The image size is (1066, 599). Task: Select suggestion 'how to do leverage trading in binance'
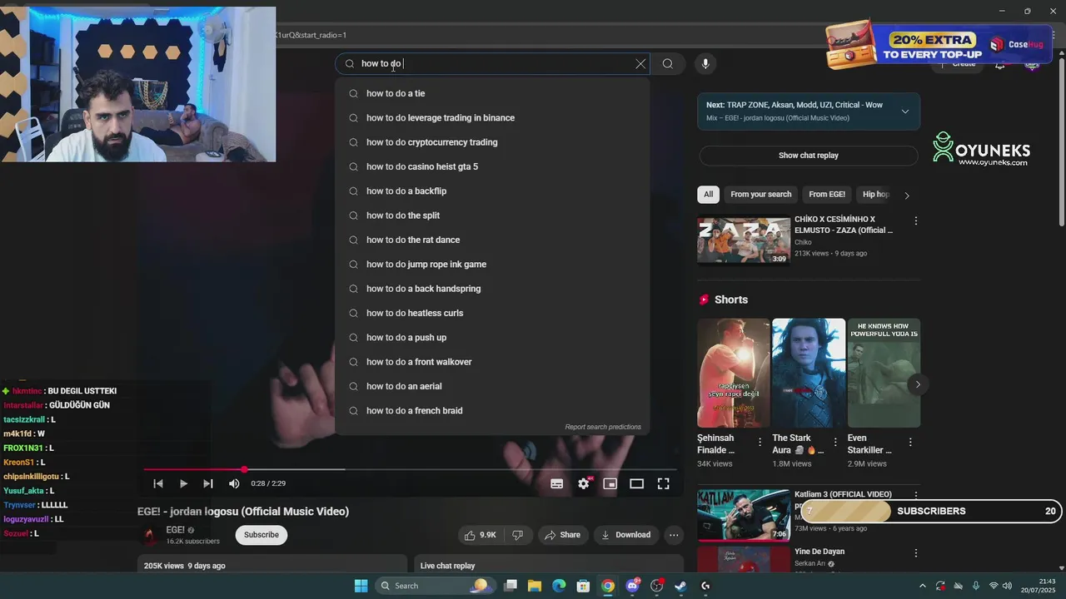tap(492, 118)
